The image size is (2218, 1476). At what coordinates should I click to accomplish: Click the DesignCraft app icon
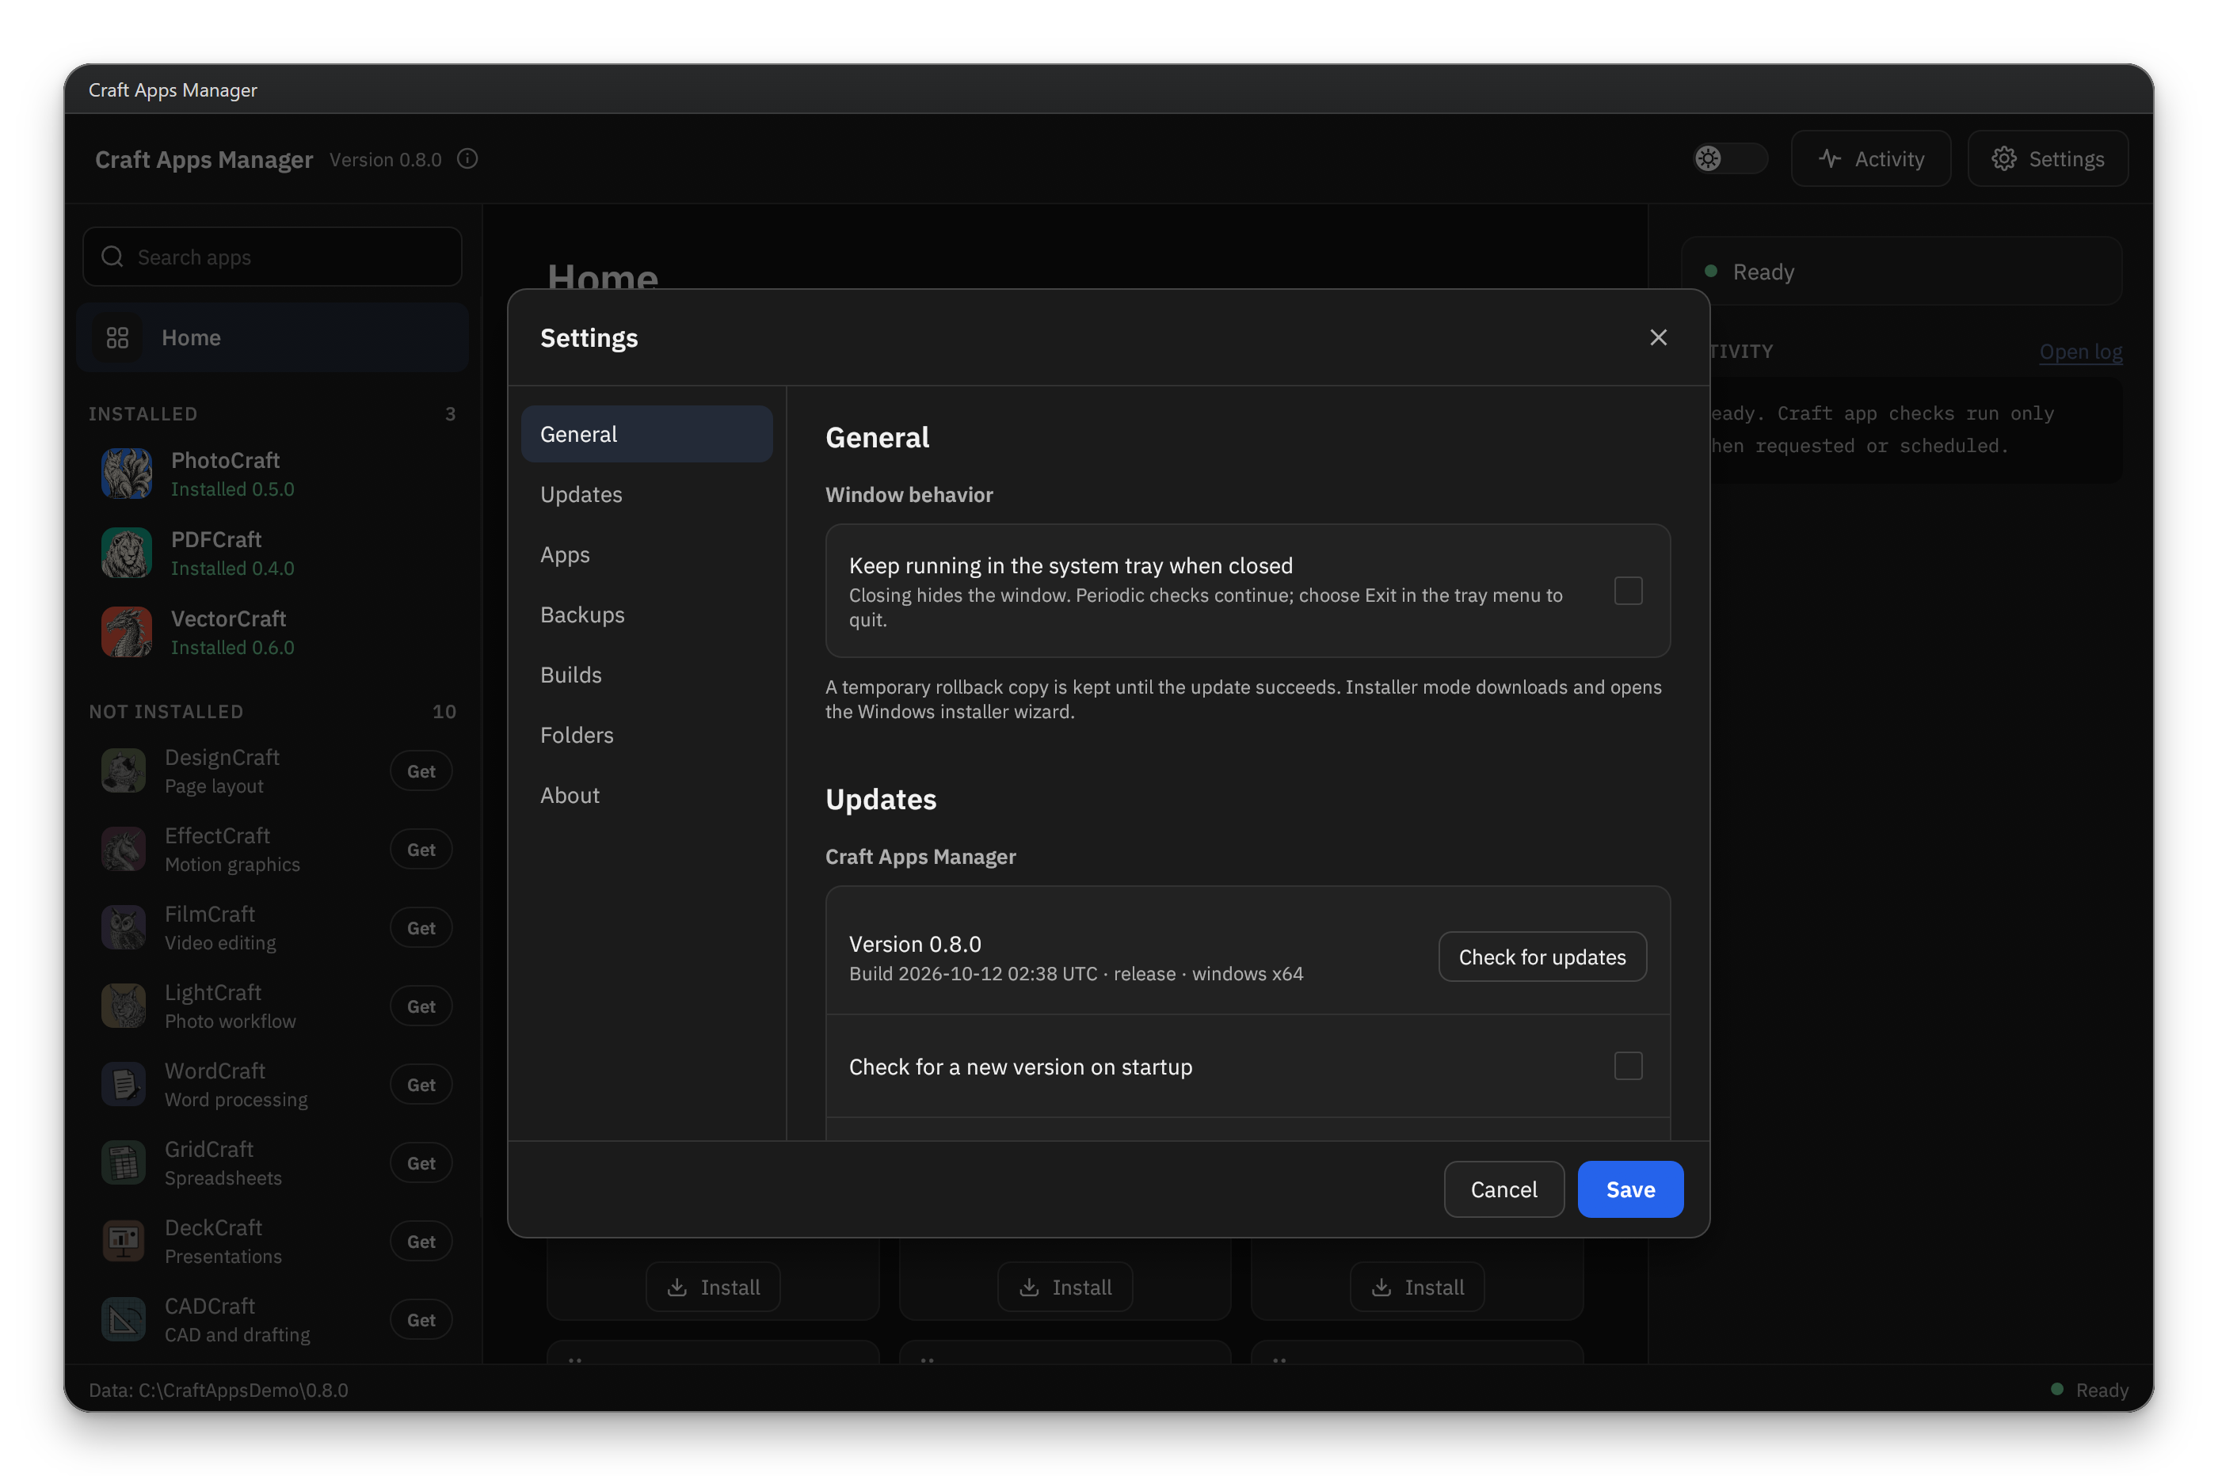pyautogui.click(x=124, y=771)
